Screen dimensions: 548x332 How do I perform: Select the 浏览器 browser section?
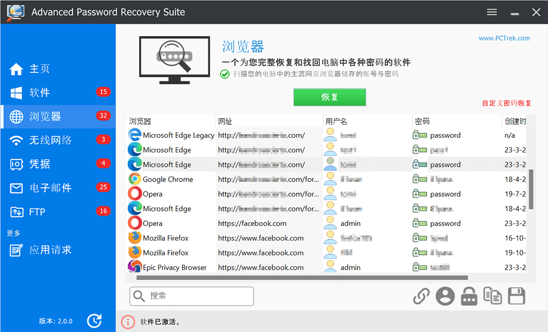pos(58,116)
